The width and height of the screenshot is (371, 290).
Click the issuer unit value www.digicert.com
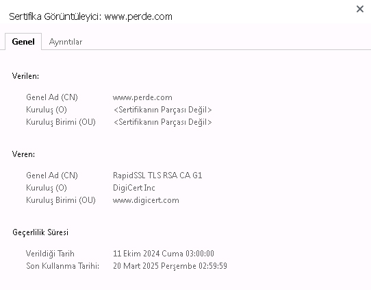pos(146,200)
